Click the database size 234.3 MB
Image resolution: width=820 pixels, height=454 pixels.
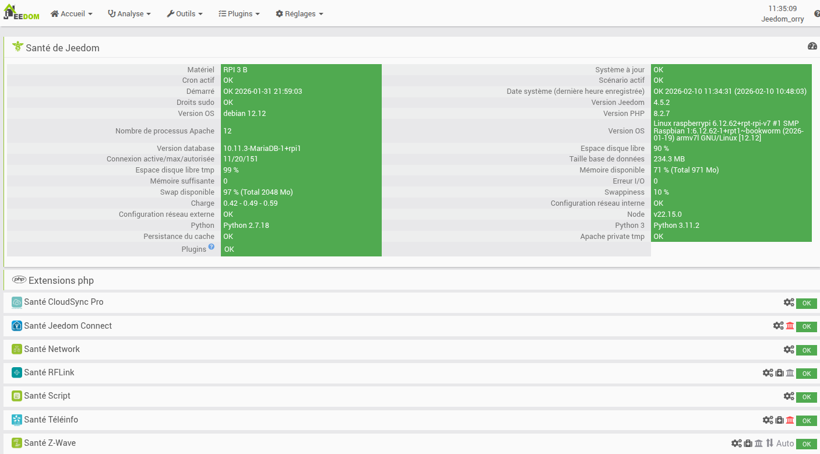click(669, 159)
